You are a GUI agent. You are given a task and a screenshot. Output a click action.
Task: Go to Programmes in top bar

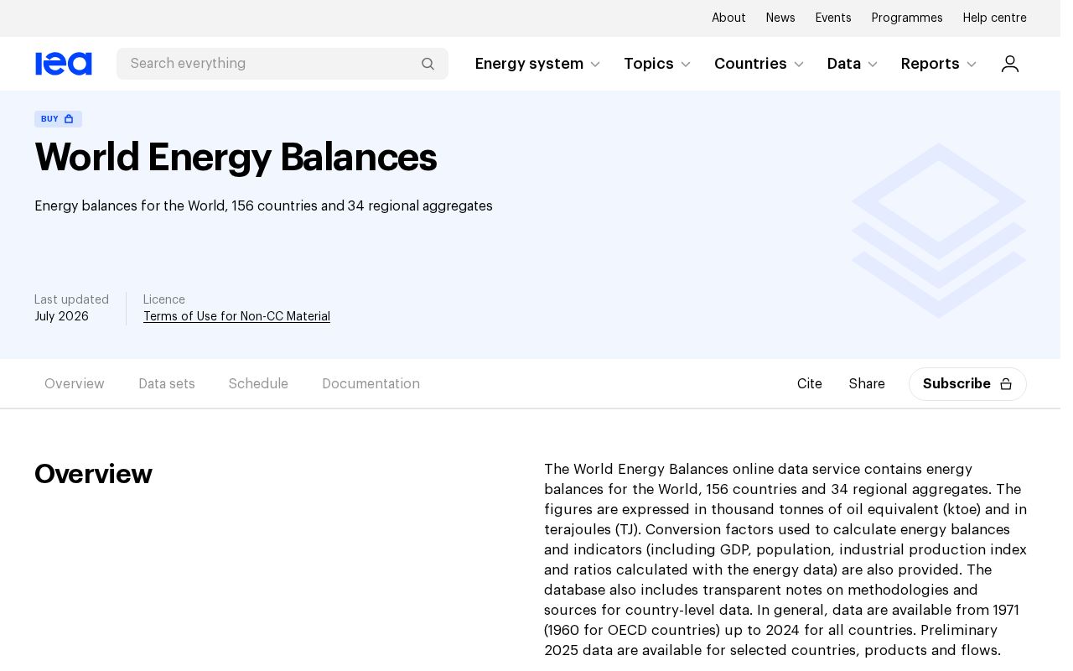[907, 18]
